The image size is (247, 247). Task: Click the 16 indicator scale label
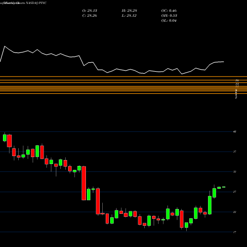point(237,81)
